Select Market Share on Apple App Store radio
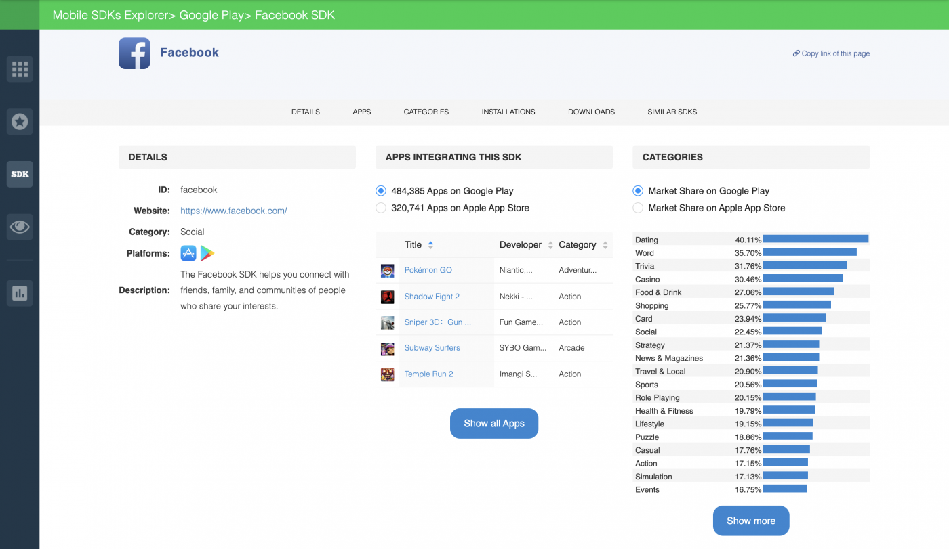Screen dimensions: 949x549 638,208
